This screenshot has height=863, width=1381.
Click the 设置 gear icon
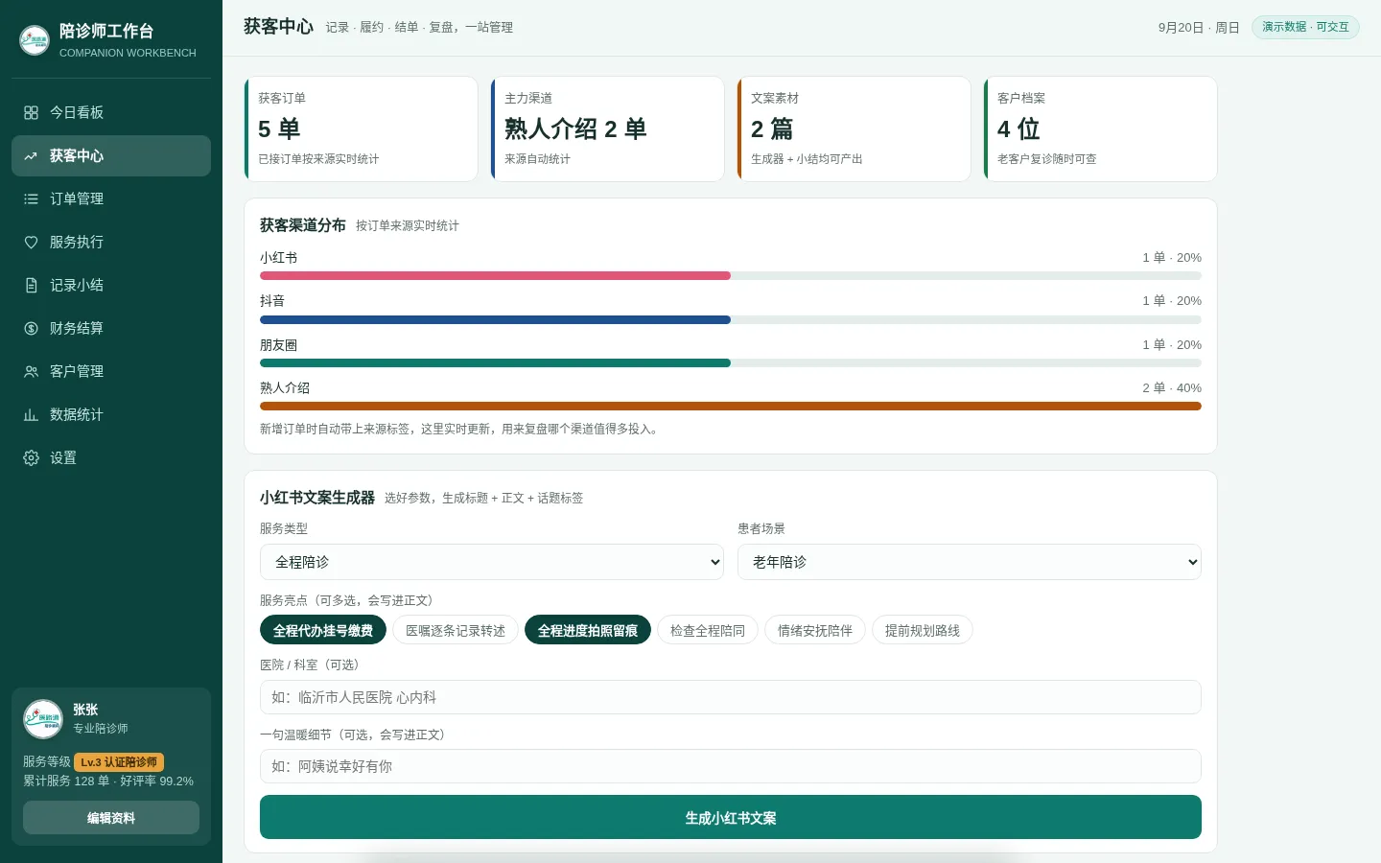(x=31, y=457)
